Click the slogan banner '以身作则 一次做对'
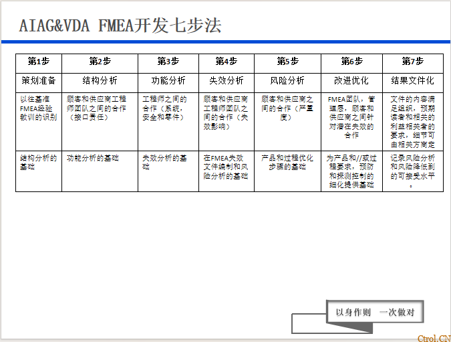This screenshot has width=451, height=342. click(375, 312)
